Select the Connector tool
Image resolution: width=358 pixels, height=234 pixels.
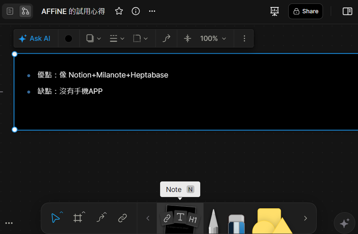point(101,218)
